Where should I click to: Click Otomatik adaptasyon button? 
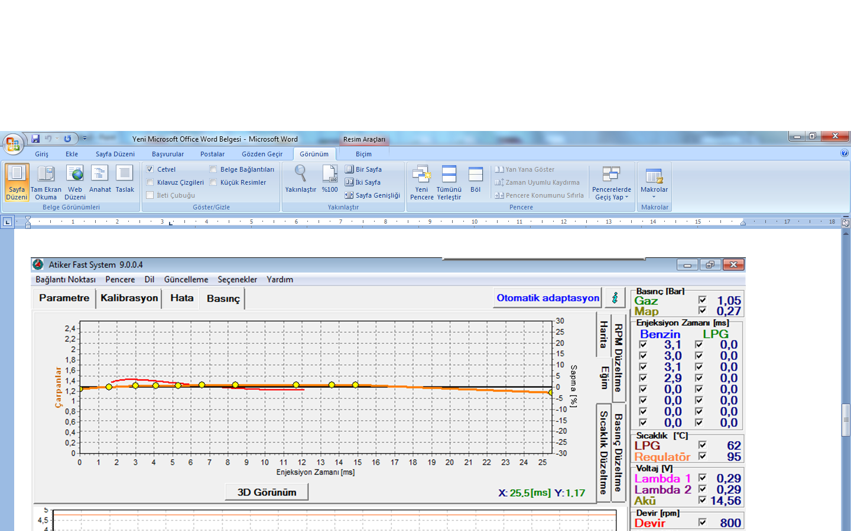coord(548,298)
